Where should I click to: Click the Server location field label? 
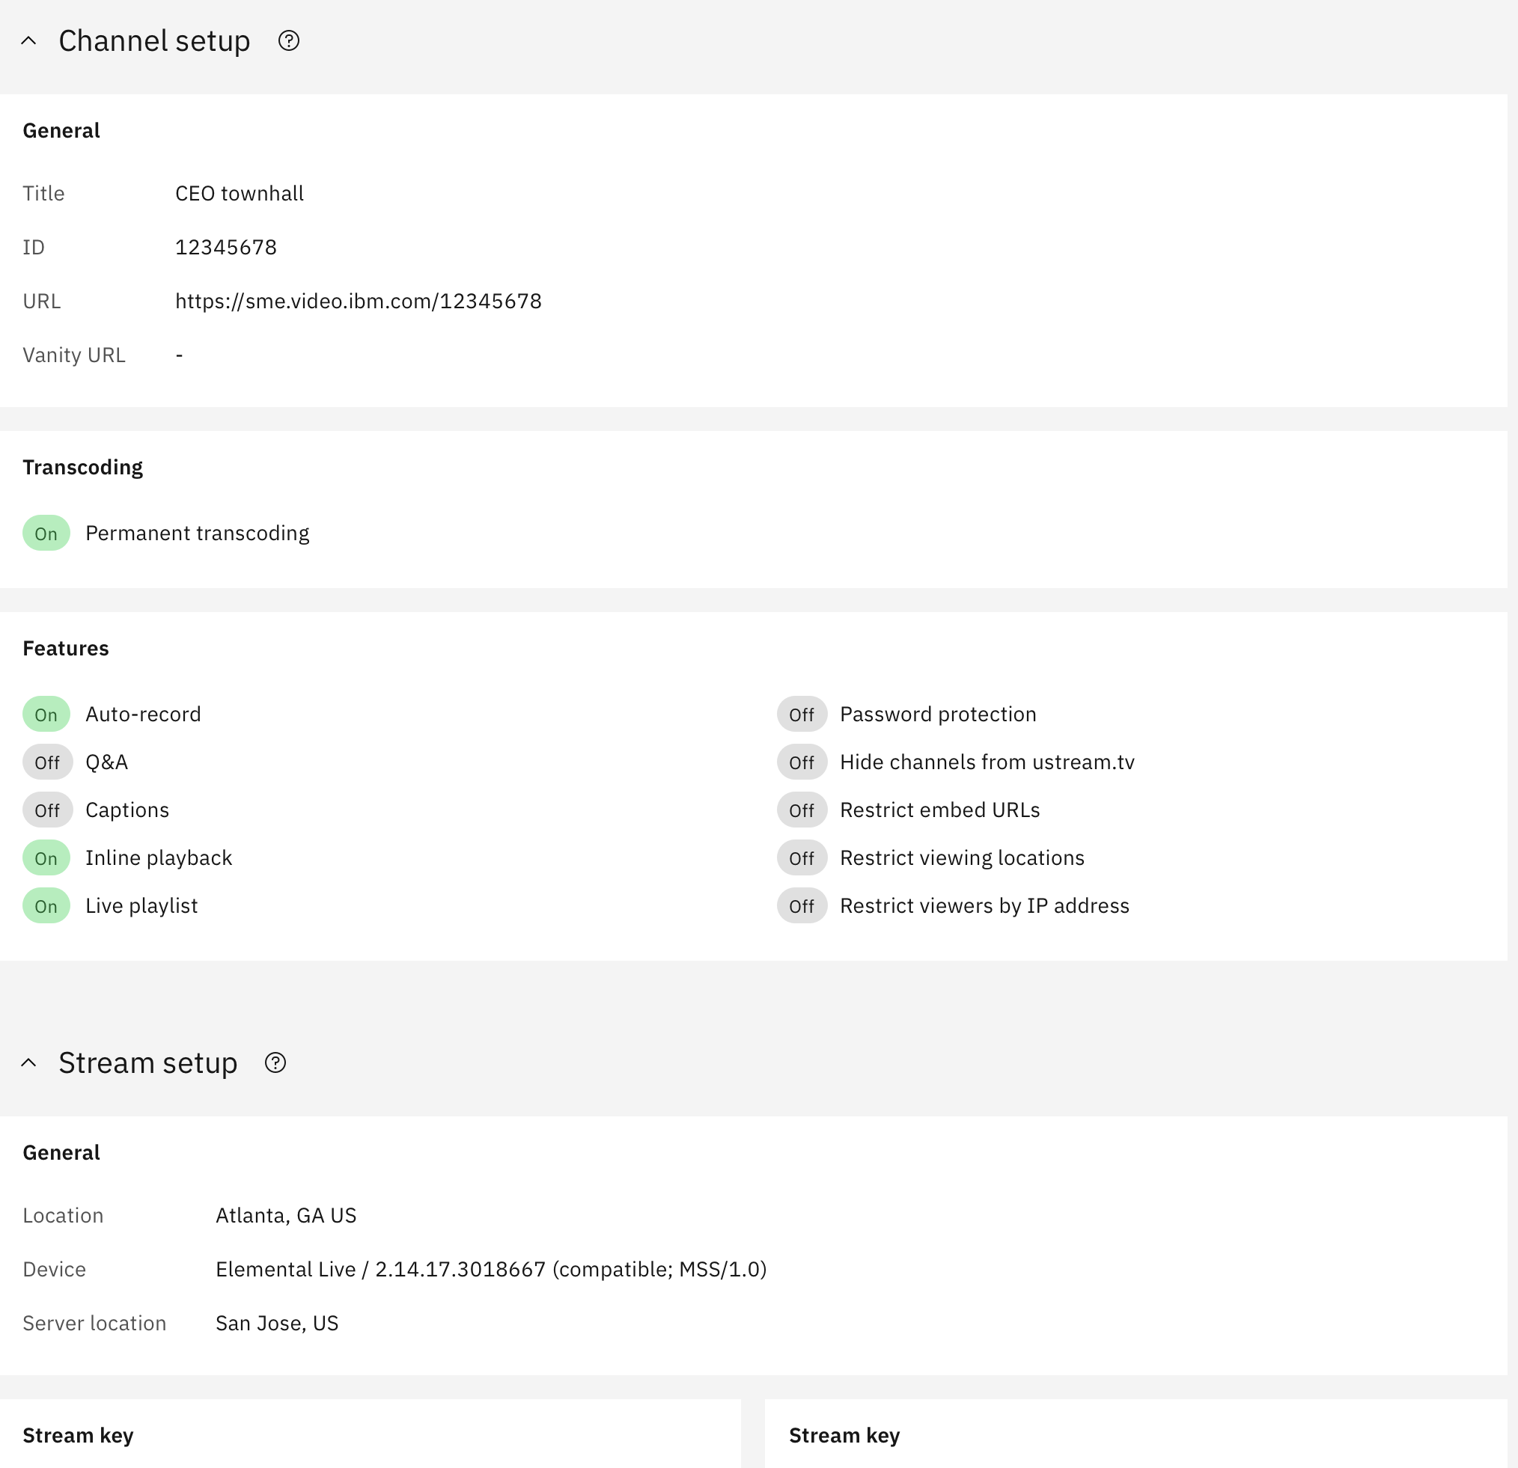click(94, 1324)
